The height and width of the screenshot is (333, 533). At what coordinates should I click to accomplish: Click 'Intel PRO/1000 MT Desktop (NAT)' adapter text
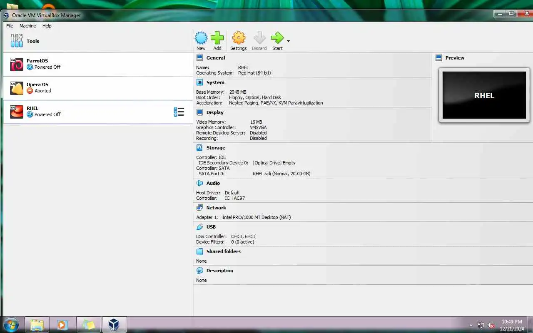pos(257,217)
